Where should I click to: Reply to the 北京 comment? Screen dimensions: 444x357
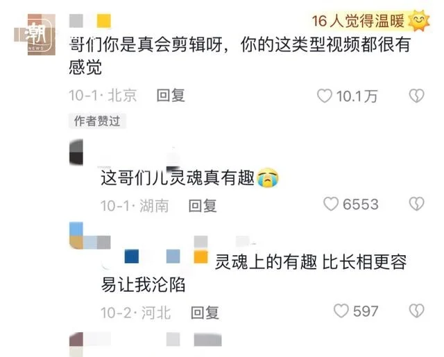click(x=171, y=96)
